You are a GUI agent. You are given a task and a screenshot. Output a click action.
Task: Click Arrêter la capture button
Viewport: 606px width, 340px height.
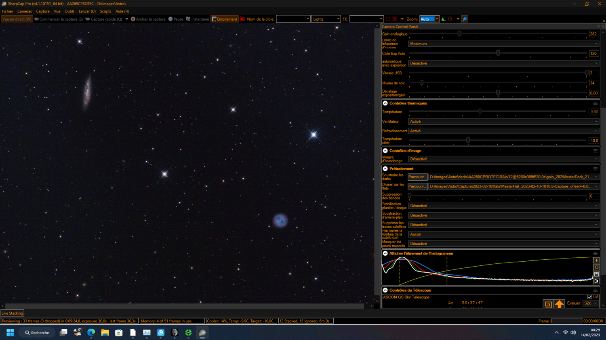coord(148,19)
